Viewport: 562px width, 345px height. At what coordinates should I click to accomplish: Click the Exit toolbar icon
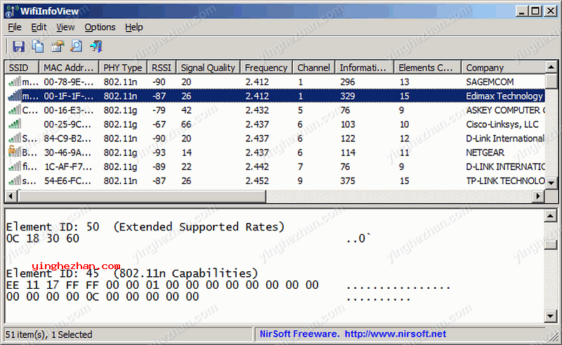pyautogui.click(x=96, y=46)
